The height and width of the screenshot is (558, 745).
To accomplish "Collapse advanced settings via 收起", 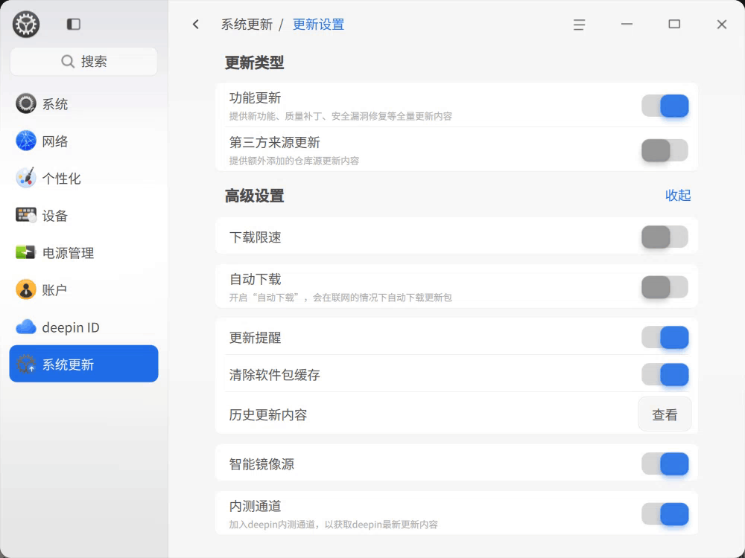I will 677,196.
